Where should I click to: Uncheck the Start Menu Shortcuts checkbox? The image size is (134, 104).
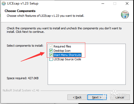point(51,55)
